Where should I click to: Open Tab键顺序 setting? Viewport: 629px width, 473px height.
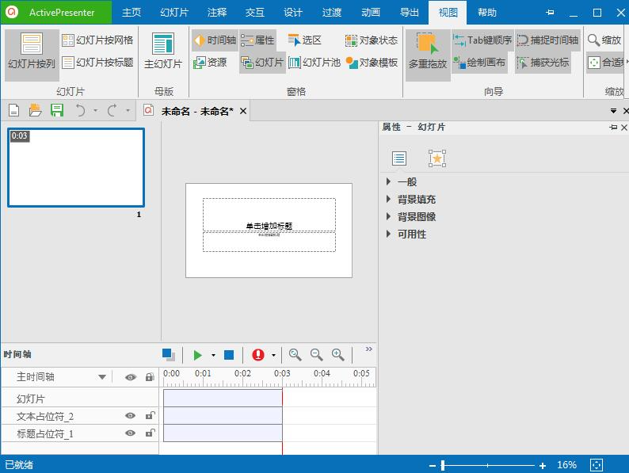[482, 40]
